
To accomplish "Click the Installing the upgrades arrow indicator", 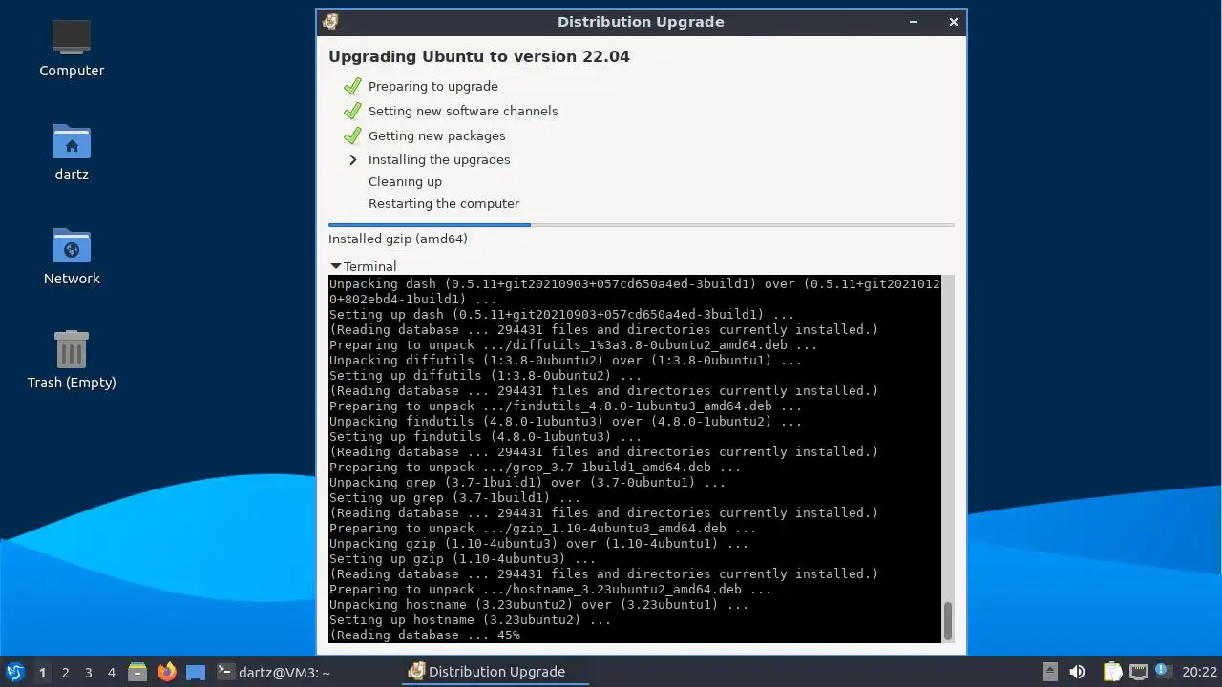I will tap(352, 159).
